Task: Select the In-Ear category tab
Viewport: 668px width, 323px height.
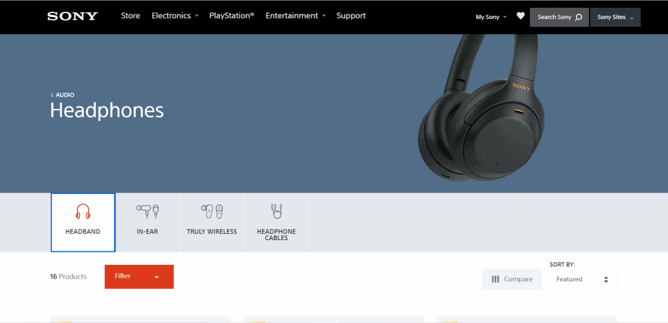Action: tap(147, 223)
